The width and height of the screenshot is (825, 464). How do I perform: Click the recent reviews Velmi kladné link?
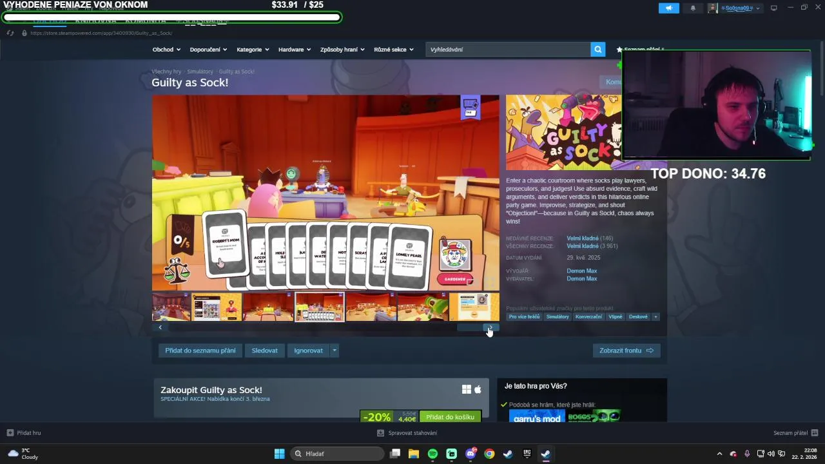click(x=583, y=238)
